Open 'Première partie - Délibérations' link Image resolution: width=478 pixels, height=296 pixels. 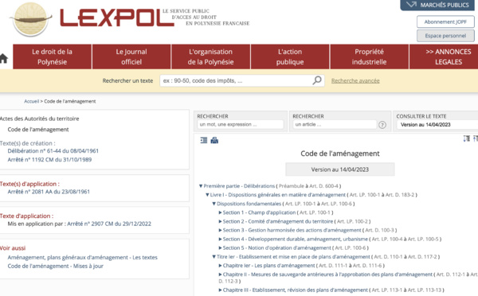(x=239, y=185)
